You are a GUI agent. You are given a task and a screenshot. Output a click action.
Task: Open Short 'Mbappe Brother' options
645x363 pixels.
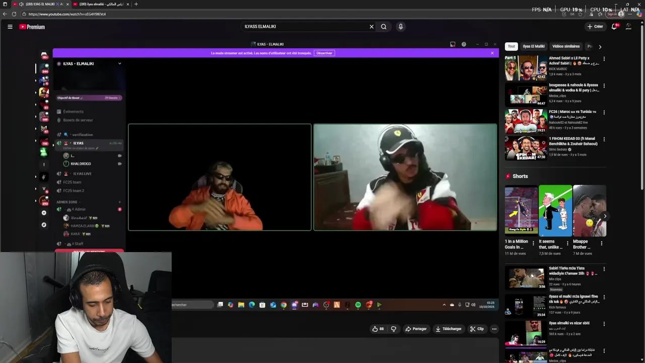[601, 243]
